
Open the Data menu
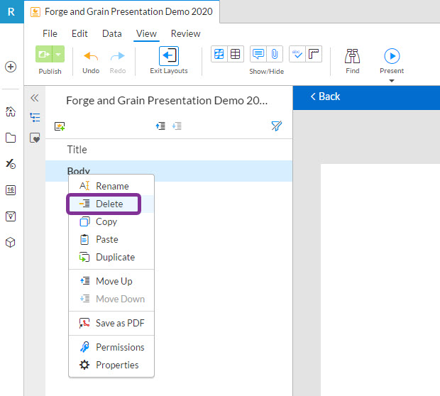coord(112,33)
